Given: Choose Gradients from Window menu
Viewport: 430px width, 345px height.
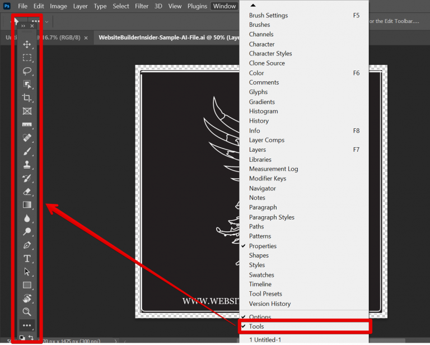Looking at the screenshot, I should click(304, 102).
